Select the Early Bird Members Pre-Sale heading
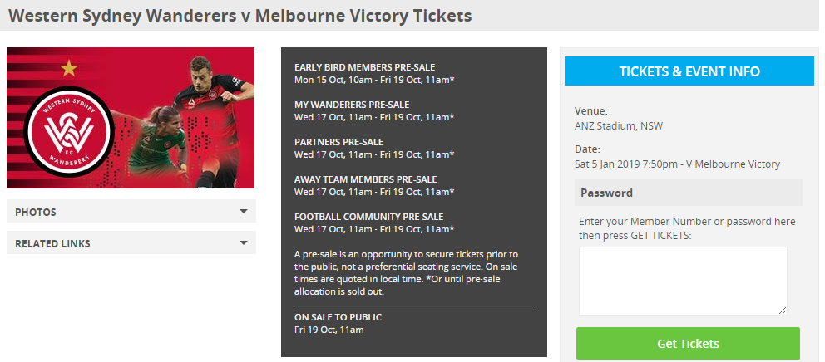This screenshot has height=362, width=825. point(364,67)
